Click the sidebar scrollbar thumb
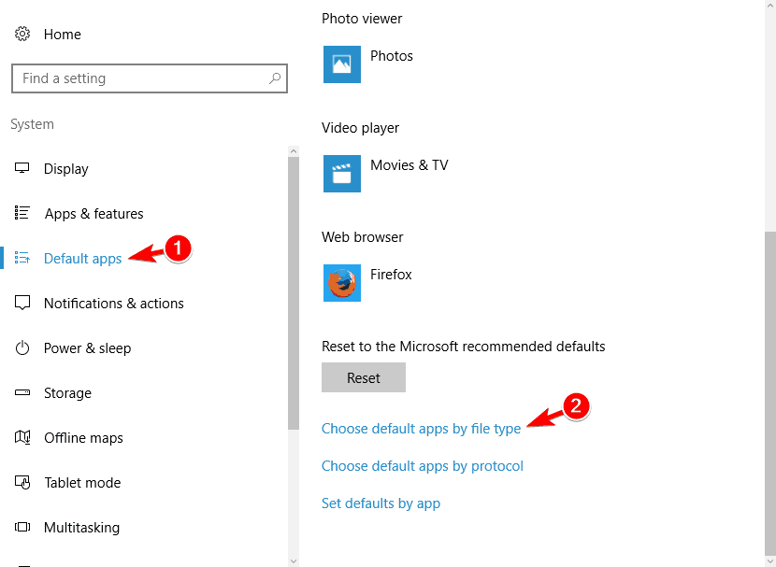Viewport: 776px width, 567px height. 294,293
